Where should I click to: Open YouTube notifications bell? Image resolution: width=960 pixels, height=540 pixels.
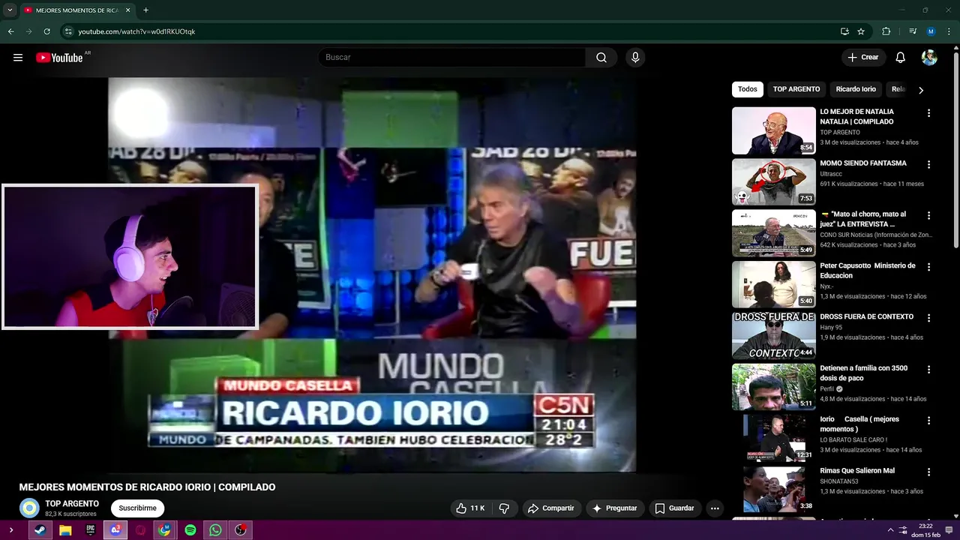(901, 58)
